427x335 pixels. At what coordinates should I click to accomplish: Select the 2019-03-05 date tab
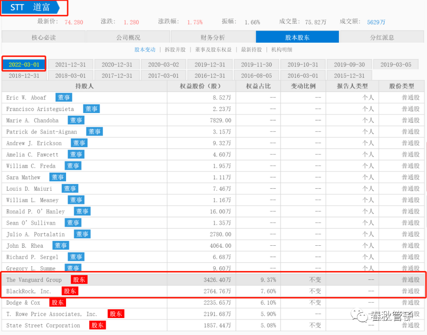396,64
